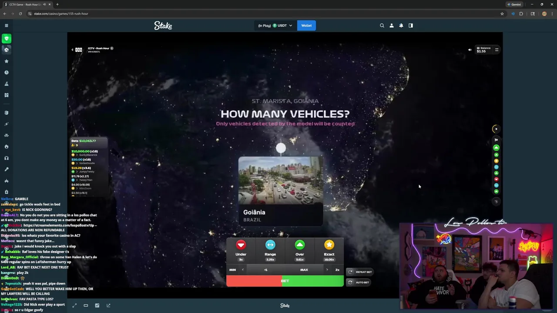
Task: Open the flame hot games sidebar icon
Action: click(x=7, y=147)
